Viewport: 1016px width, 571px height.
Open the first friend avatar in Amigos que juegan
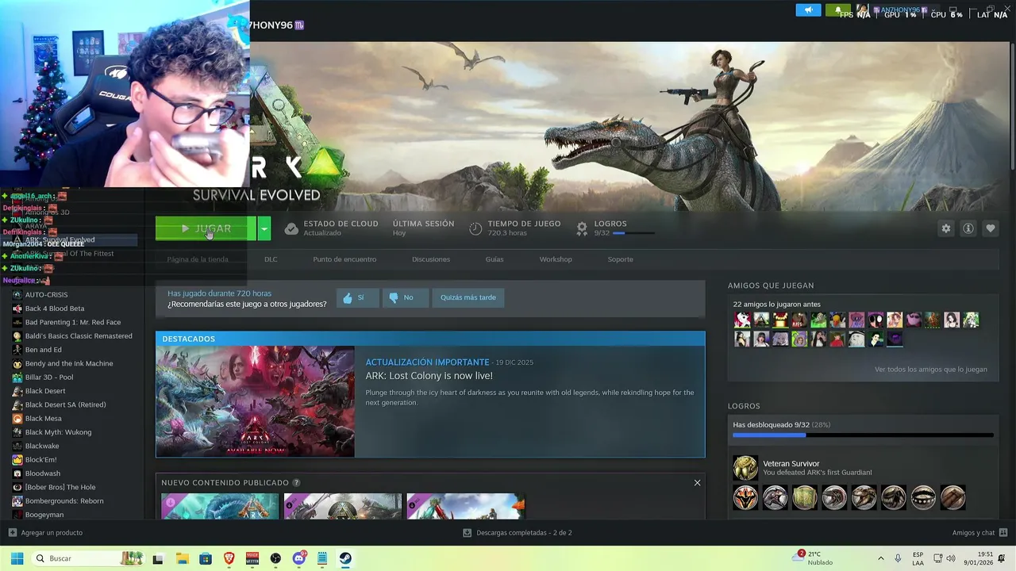point(742,320)
